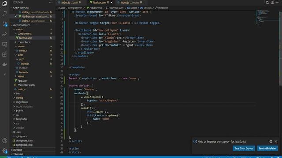Expand the node_modules folder

tap(14, 106)
